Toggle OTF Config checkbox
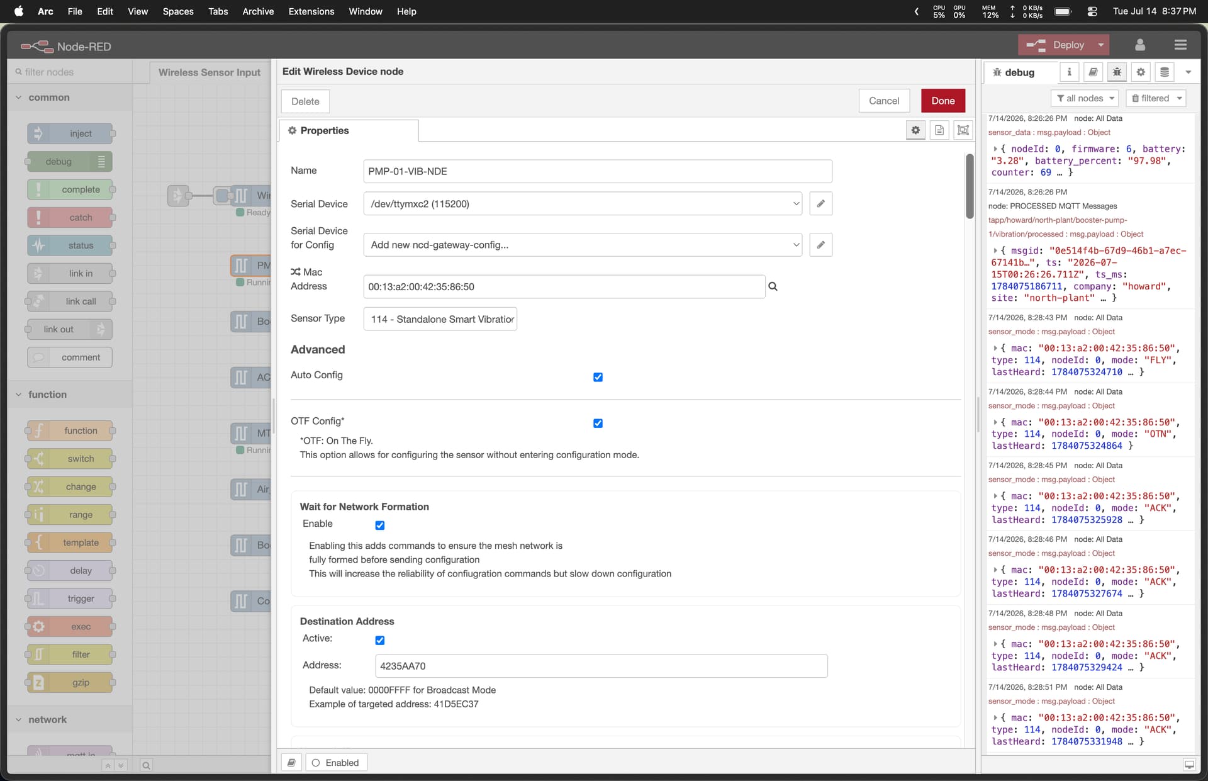 pyautogui.click(x=598, y=423)
